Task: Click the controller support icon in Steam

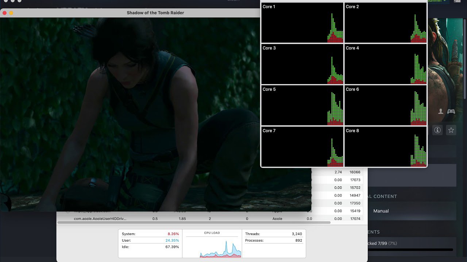Action: click(x=451, y=111)
